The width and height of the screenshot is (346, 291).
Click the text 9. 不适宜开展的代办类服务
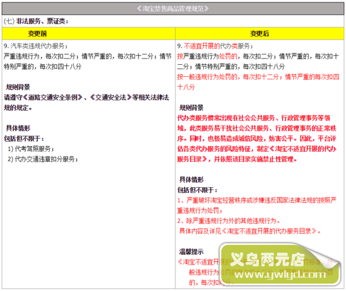(215, 46)
